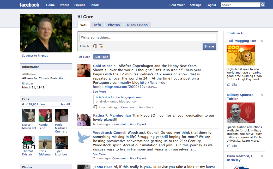The width and height of the screenshot is (273, 169).
Task: Close the Military Spouses Tuition ad
Action: tap(262, 95)
